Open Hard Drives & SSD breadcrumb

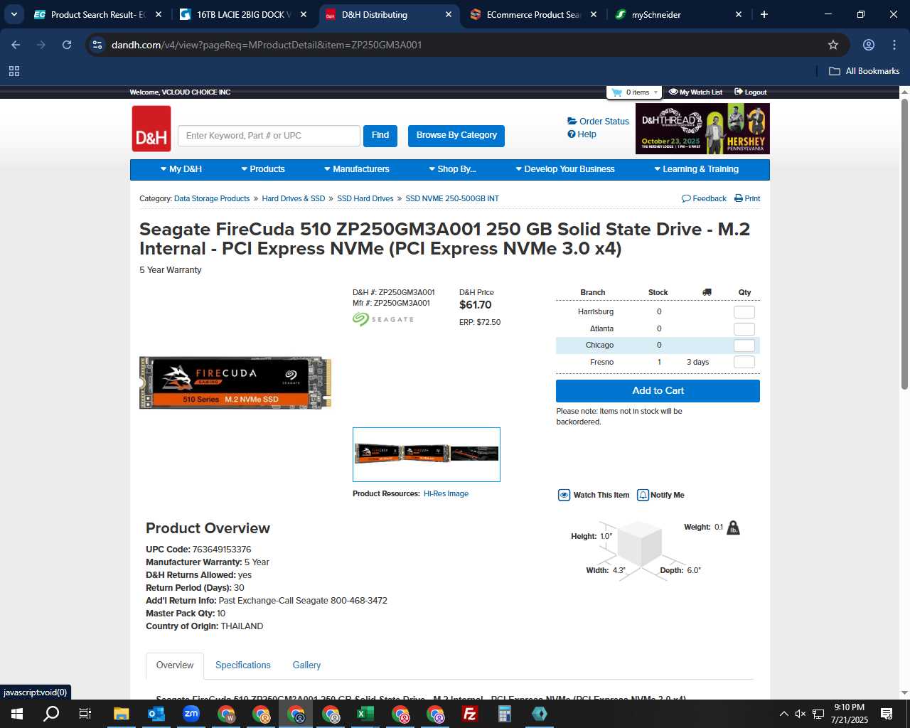294,199
